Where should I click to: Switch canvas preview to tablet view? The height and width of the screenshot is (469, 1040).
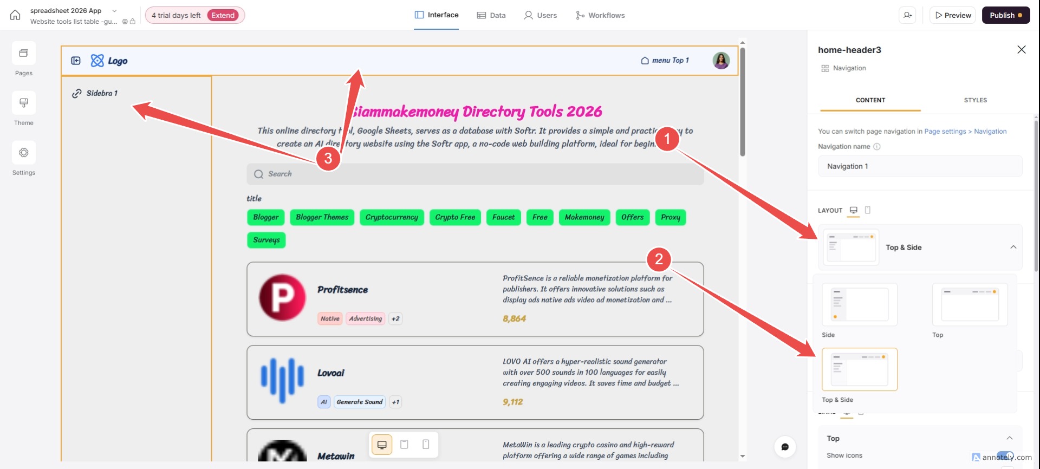pos(404,445)
